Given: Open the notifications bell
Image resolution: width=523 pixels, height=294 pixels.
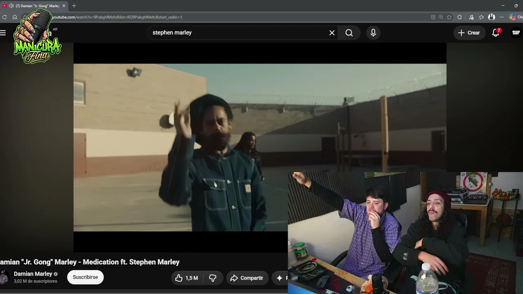Looking at the screenshot, I should [x=496, y=33].
